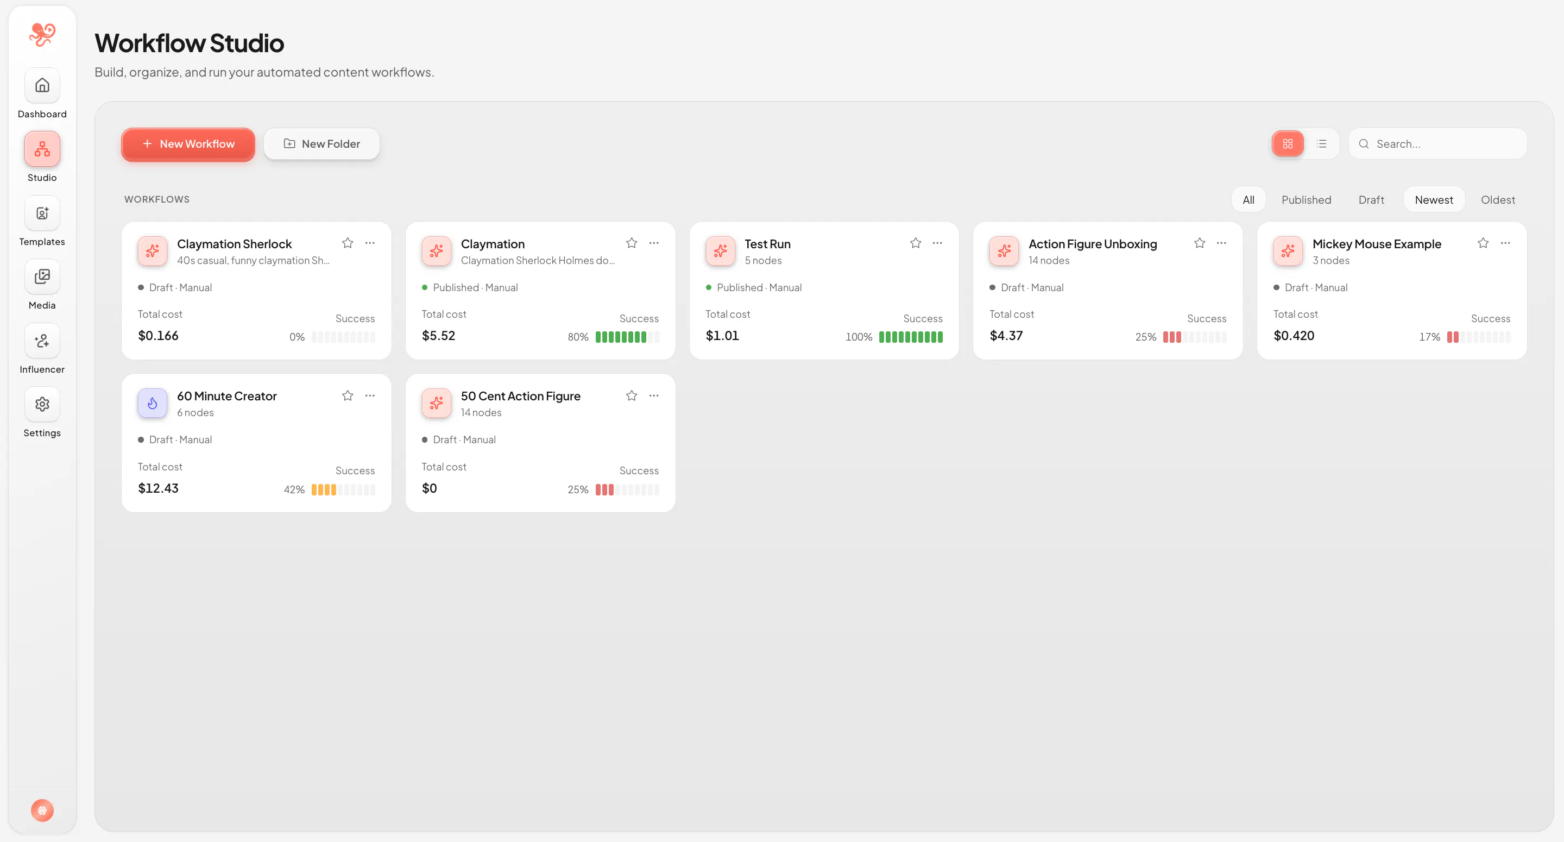Image resolution: width=1564 pixels, height=842 pixels.
Task: Open the Templates sidebar icon
Action: [x=42, y=213]
